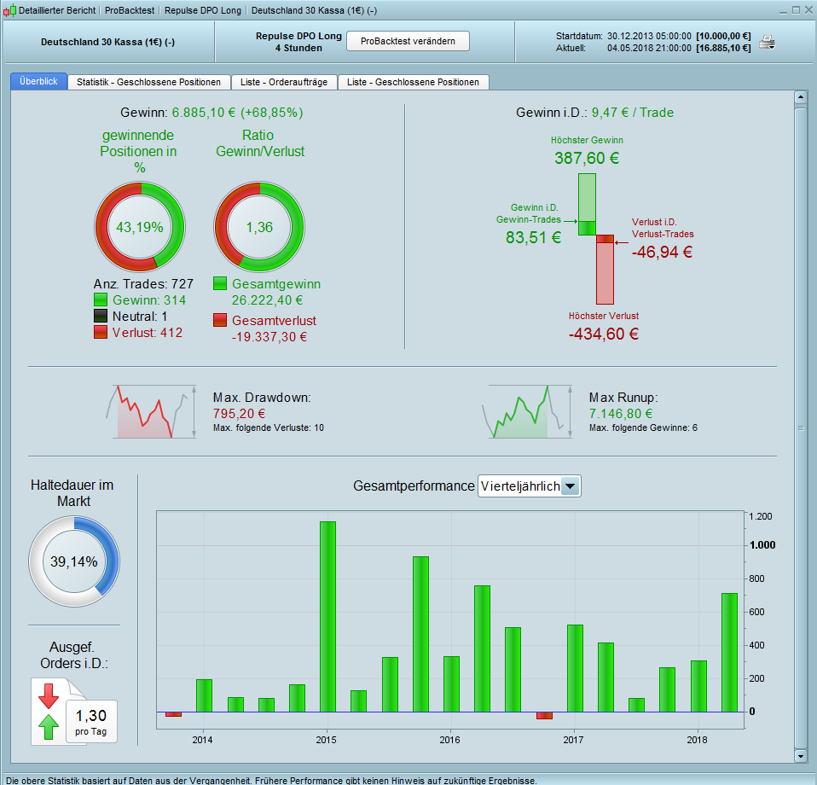Screen dimensions: 817x785
Task: Select the Überblick tab
Action: 38,81
